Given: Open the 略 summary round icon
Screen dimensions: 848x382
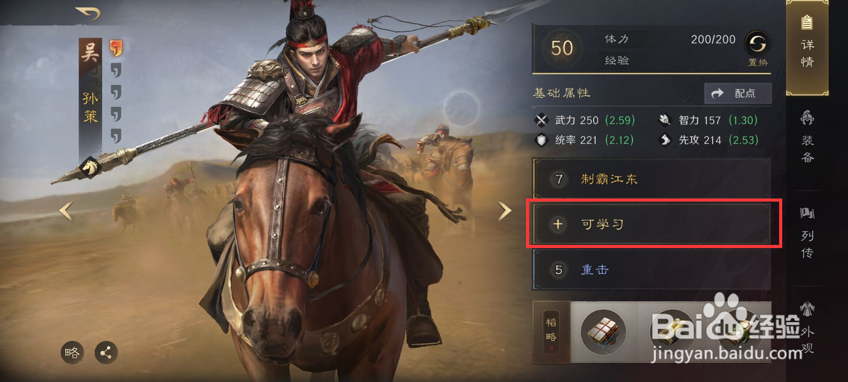Looking at the screenshot, I should [x=72, y=352].
